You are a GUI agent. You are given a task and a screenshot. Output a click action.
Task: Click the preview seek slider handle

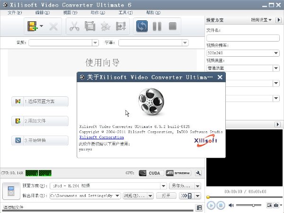coord(208,197)
